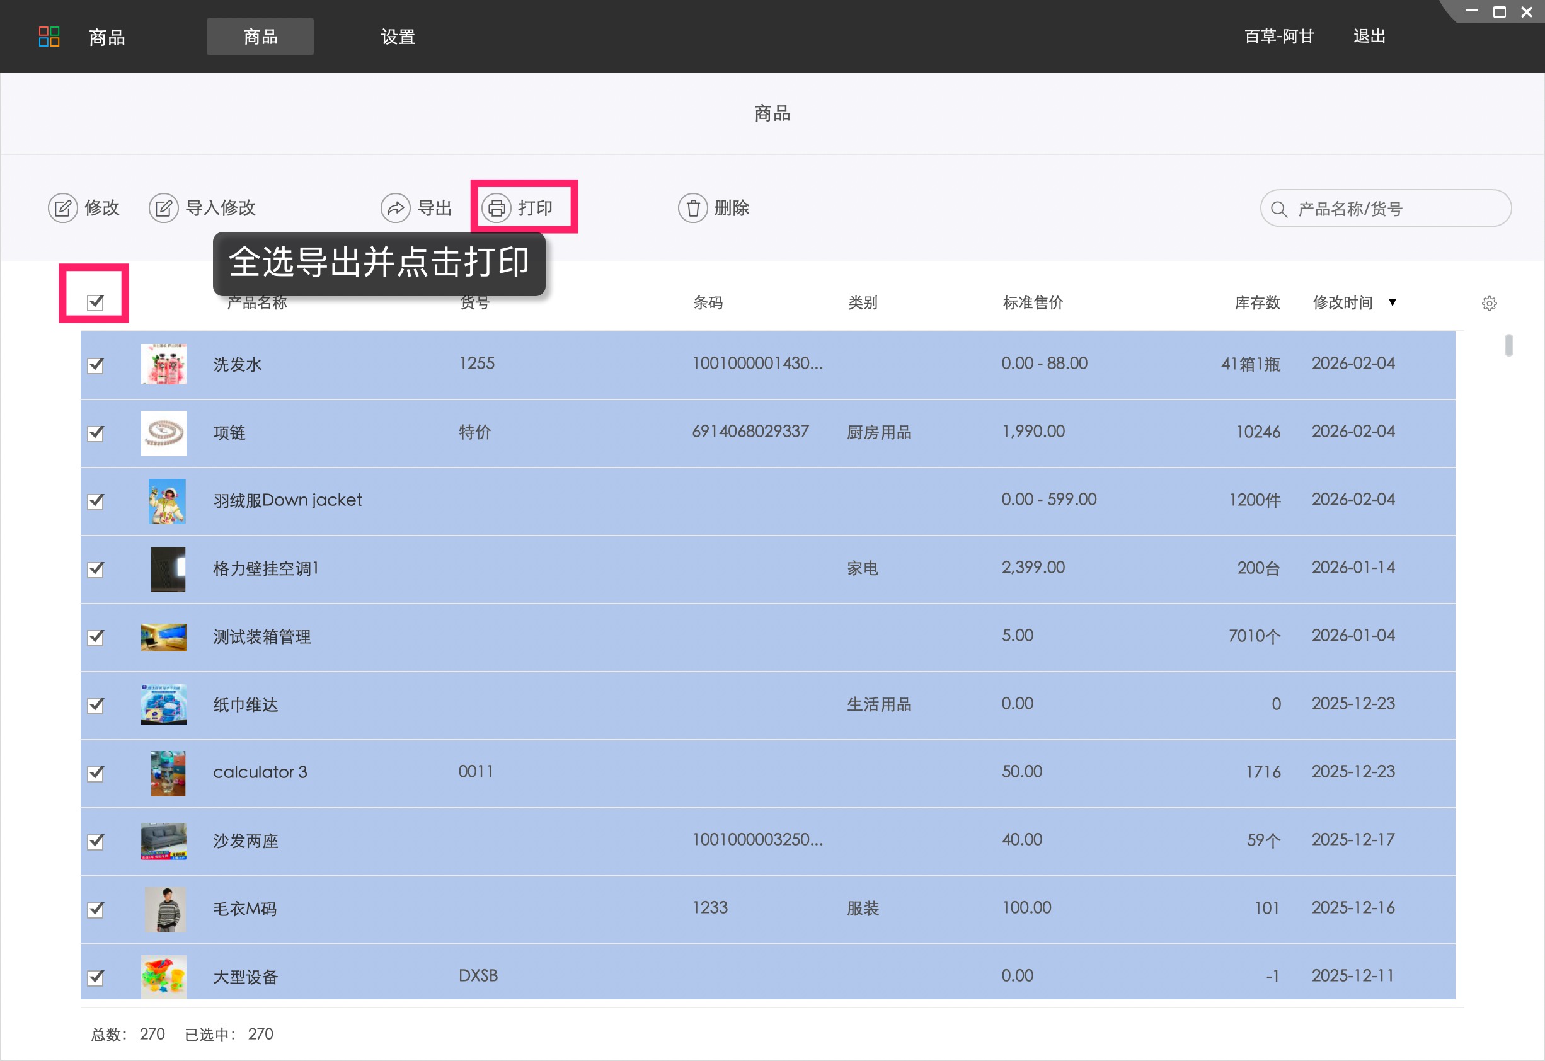Sort by the 标准售价 column header
This screenshot has height=1061, width=1545.
(1033, 303)
